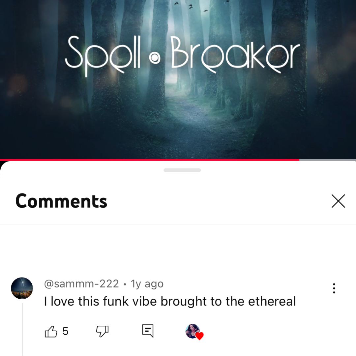Open the @sammm-222 username link
Screen dimensions: 356x356
81,284
